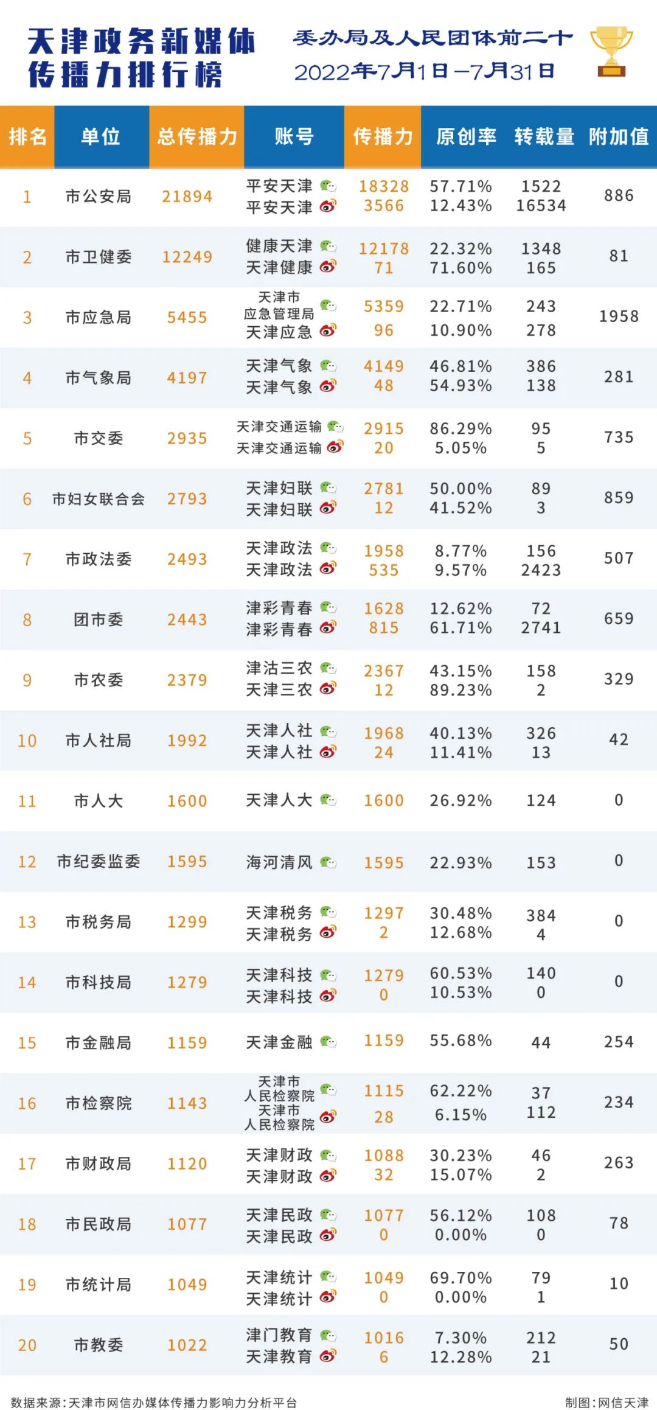The height and width of the screenshot is (1410, 657).
Task: Click the 市公安局 unit name
Action: click(x=98, y=197)
